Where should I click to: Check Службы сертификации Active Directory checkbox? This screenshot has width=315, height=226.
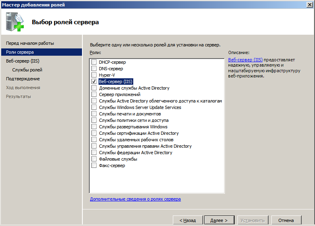click(94, 133)
